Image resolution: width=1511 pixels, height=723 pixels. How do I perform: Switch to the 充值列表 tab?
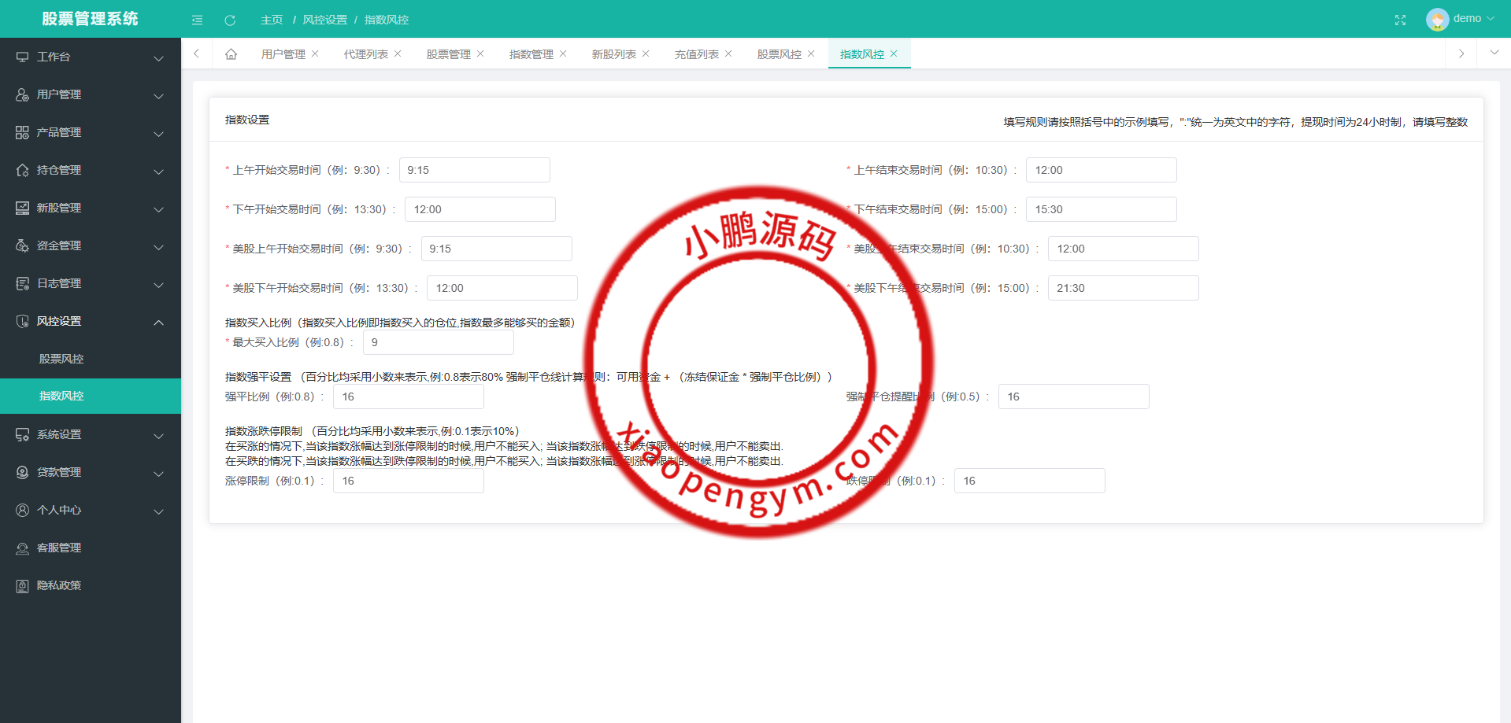click(696, 54)
